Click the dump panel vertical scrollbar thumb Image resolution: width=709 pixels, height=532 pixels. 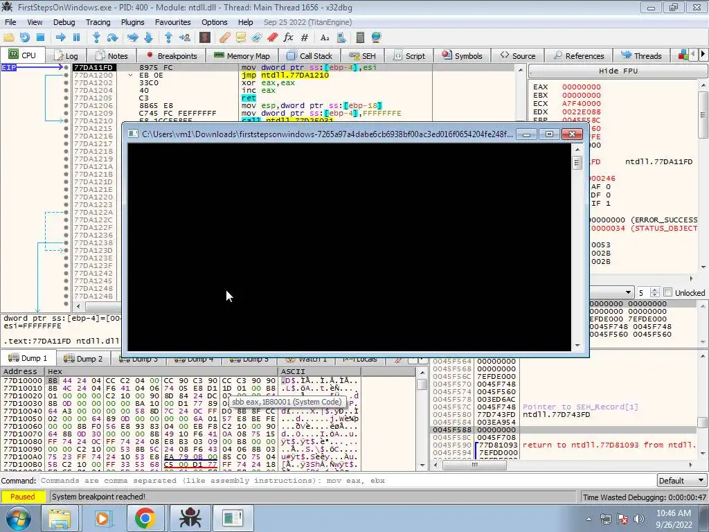[x=422, y=384]
